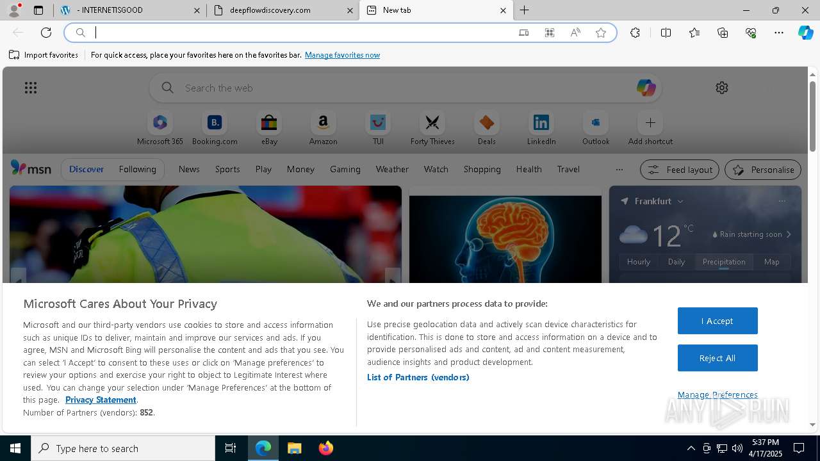820x461 pixels.
Task: Open the Outlook shortcut
Action: point(596,129)
